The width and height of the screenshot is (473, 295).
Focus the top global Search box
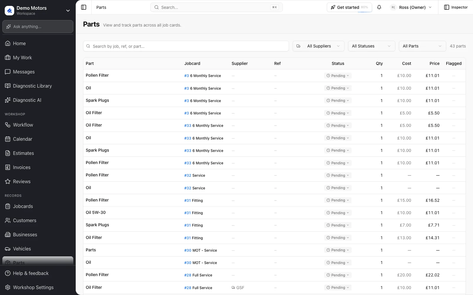pos(216,7)
